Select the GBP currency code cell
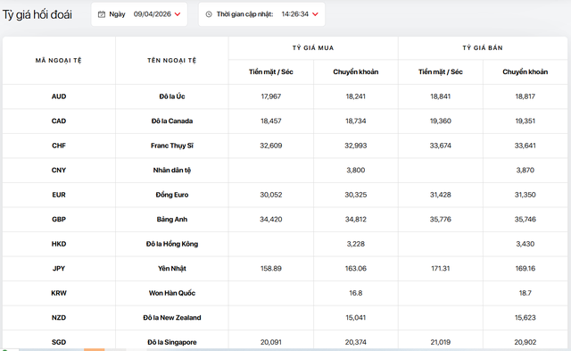This screenshot has height=351, width=571. point(59,219)
